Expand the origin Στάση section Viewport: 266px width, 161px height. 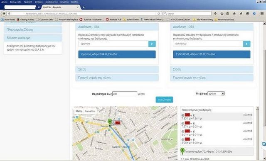click(x=117, y=69)
